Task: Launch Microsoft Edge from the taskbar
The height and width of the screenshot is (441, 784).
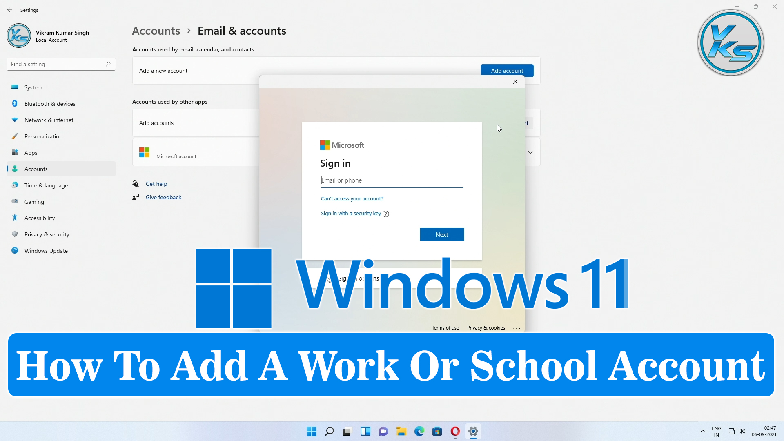Action: tap(419, 431)
